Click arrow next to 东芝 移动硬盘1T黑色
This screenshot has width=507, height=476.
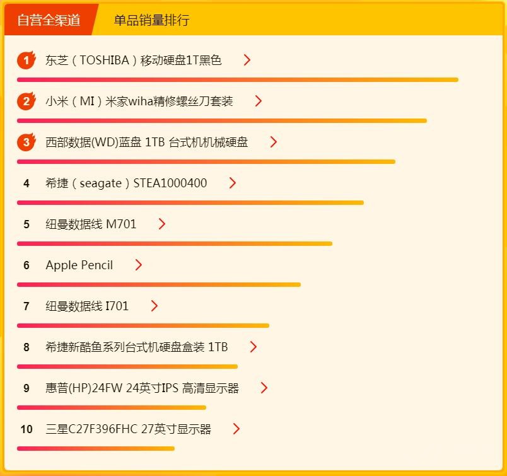(247, 60)
